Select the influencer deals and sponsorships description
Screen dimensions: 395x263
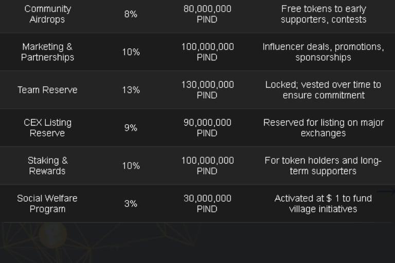tap(324, 52)
